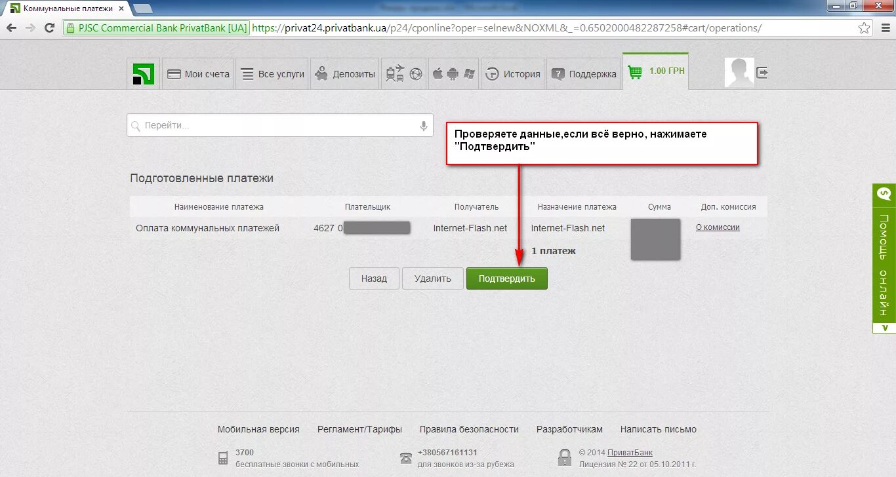The image size is (896, 477).
Task: Click the PrivatBank logo home icon
Action: [143, 73]
